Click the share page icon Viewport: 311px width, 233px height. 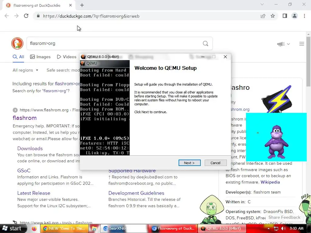click(263, 16)
